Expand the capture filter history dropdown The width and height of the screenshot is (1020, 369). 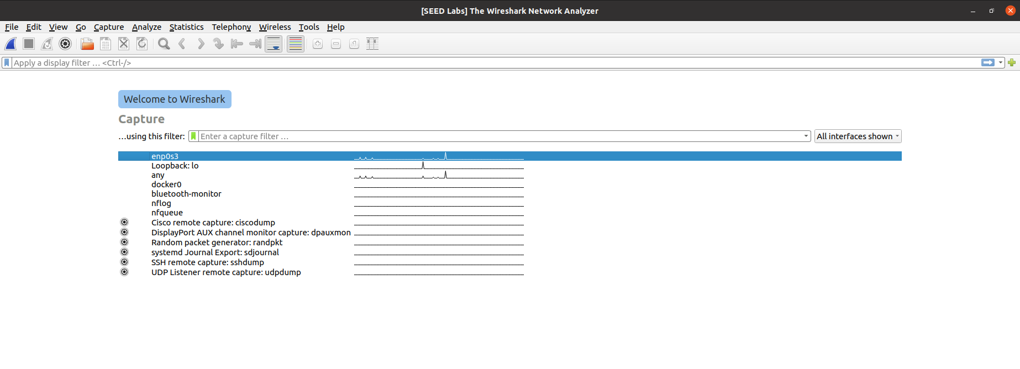point(806,136)
